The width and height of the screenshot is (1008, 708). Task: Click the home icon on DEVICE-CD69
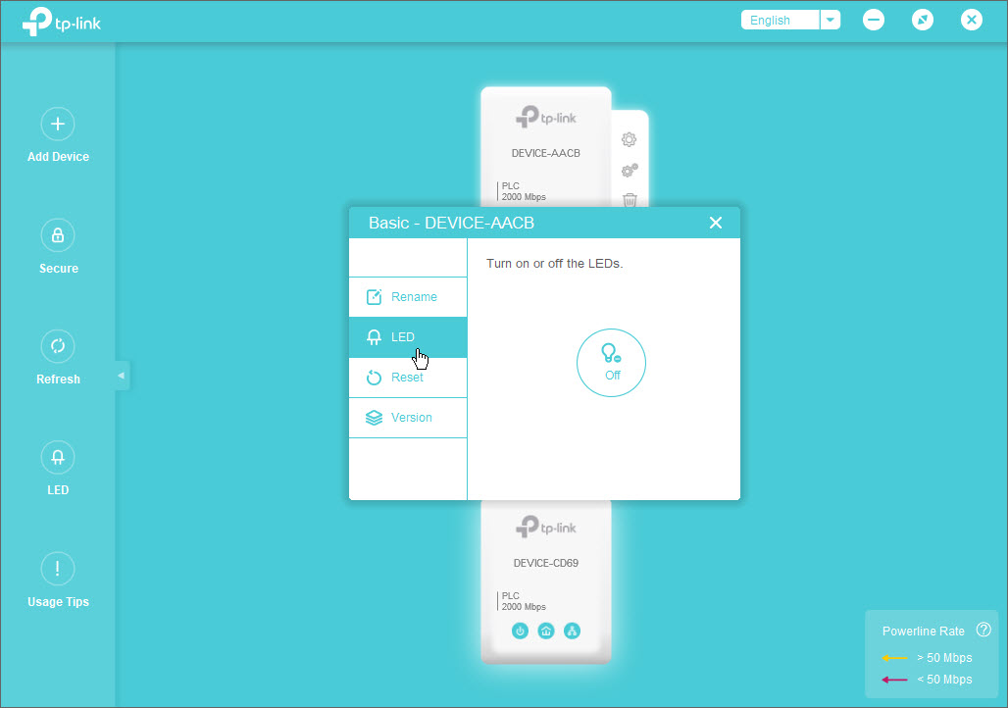pyautogui.click(x=546, y=631)
